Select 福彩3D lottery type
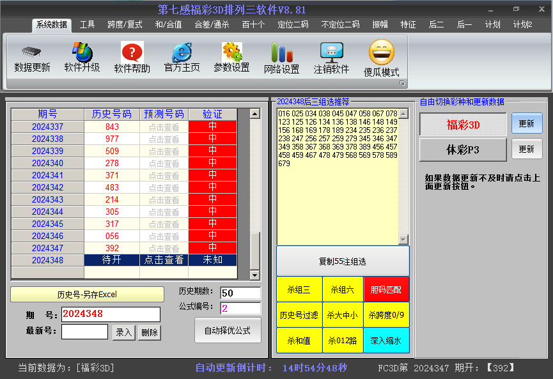 tap(463, 125)
